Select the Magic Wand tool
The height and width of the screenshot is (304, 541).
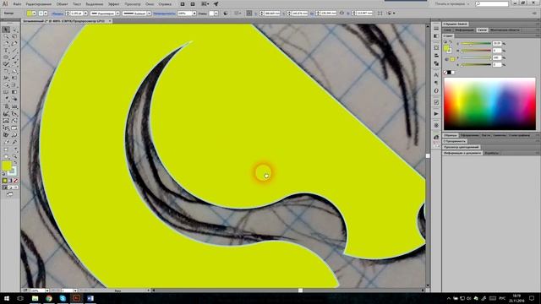[x=6, y=37]
